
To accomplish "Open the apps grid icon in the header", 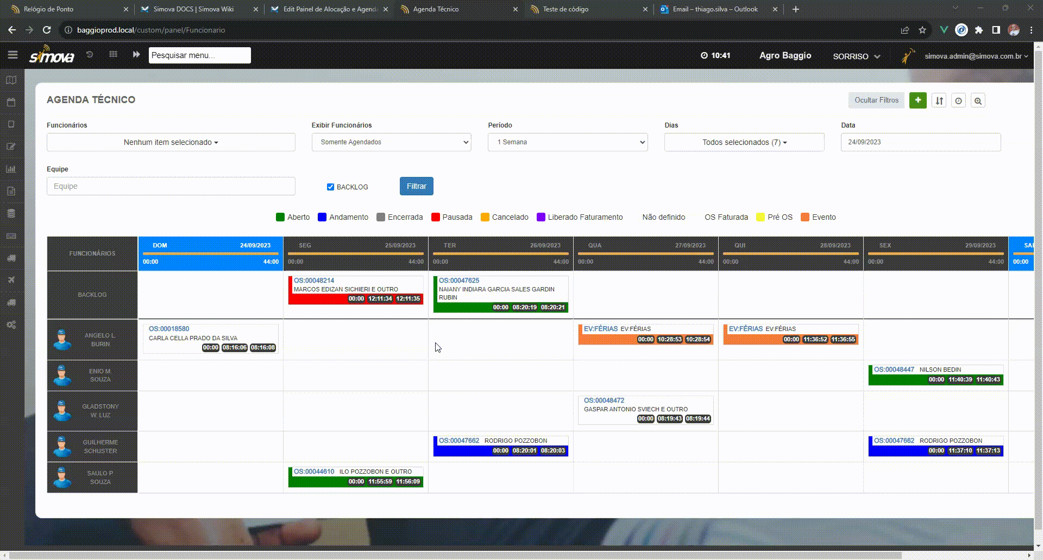I will click(113, 54).
